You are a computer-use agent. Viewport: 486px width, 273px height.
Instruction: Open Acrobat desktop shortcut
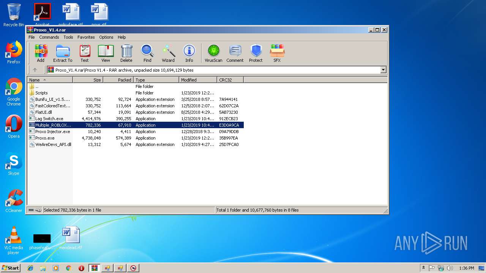tap(42, 15)
